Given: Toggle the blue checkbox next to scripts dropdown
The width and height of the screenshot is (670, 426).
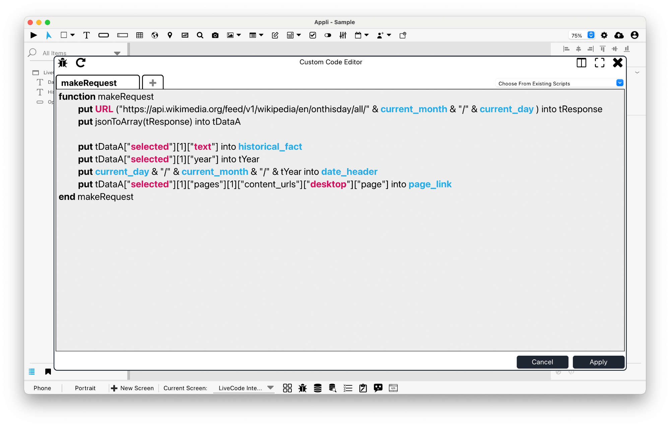Looking at the screenshot, I should (x=620, y=83).
